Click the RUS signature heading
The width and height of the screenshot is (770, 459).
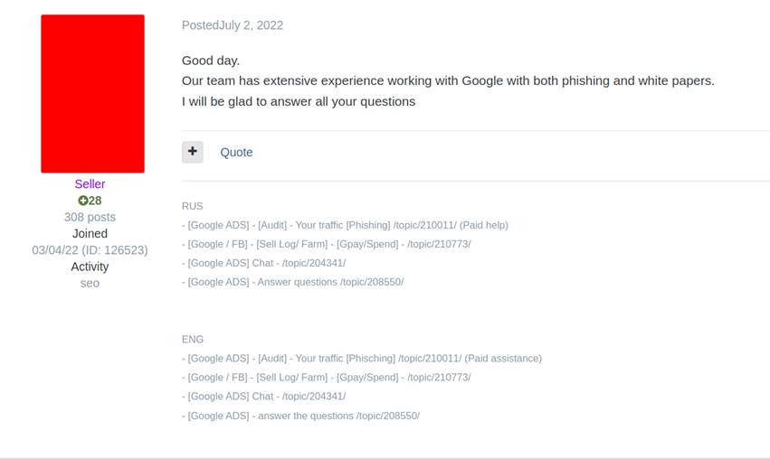click(192, 206)
